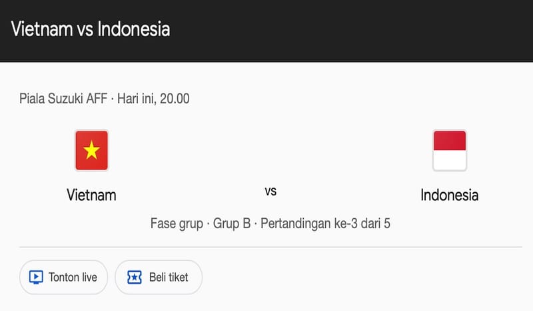
Task: Click the play icon beside Tonton live
Action: coord(37,276)
